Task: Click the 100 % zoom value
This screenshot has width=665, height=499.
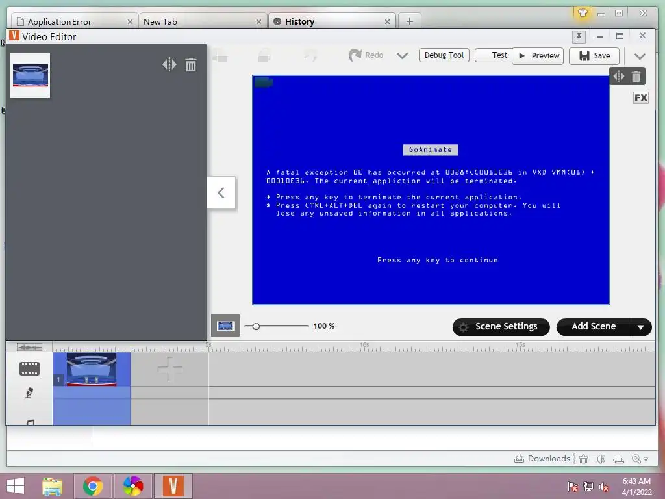Action: point(323,326)
